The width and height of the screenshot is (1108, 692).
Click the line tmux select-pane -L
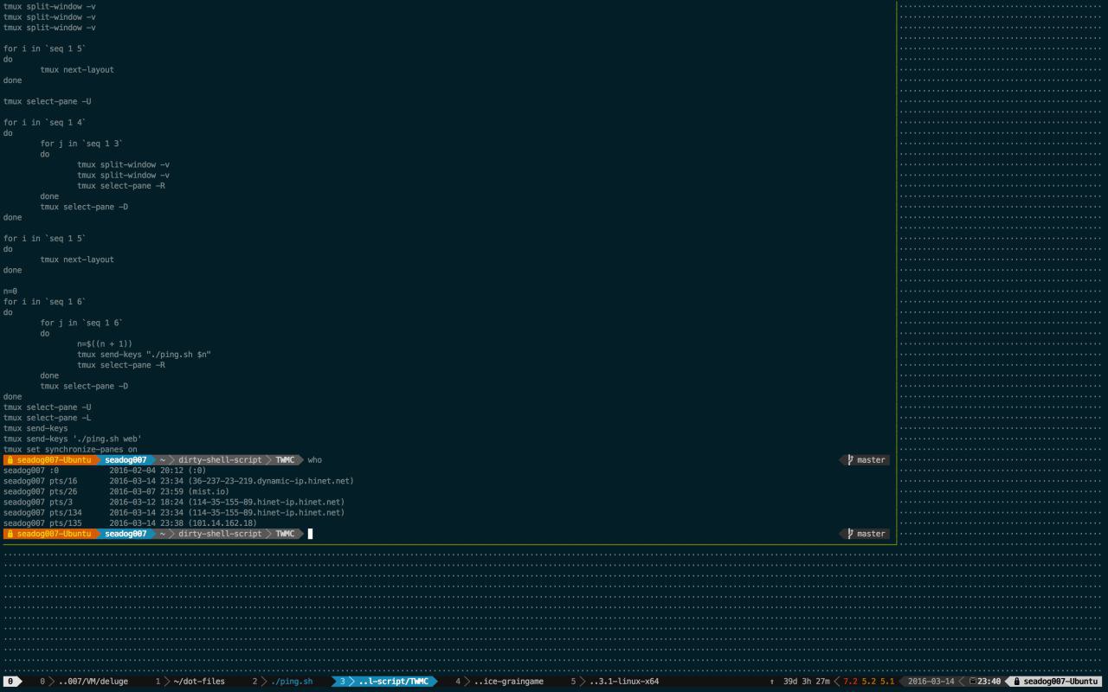[x=47, y=418]
